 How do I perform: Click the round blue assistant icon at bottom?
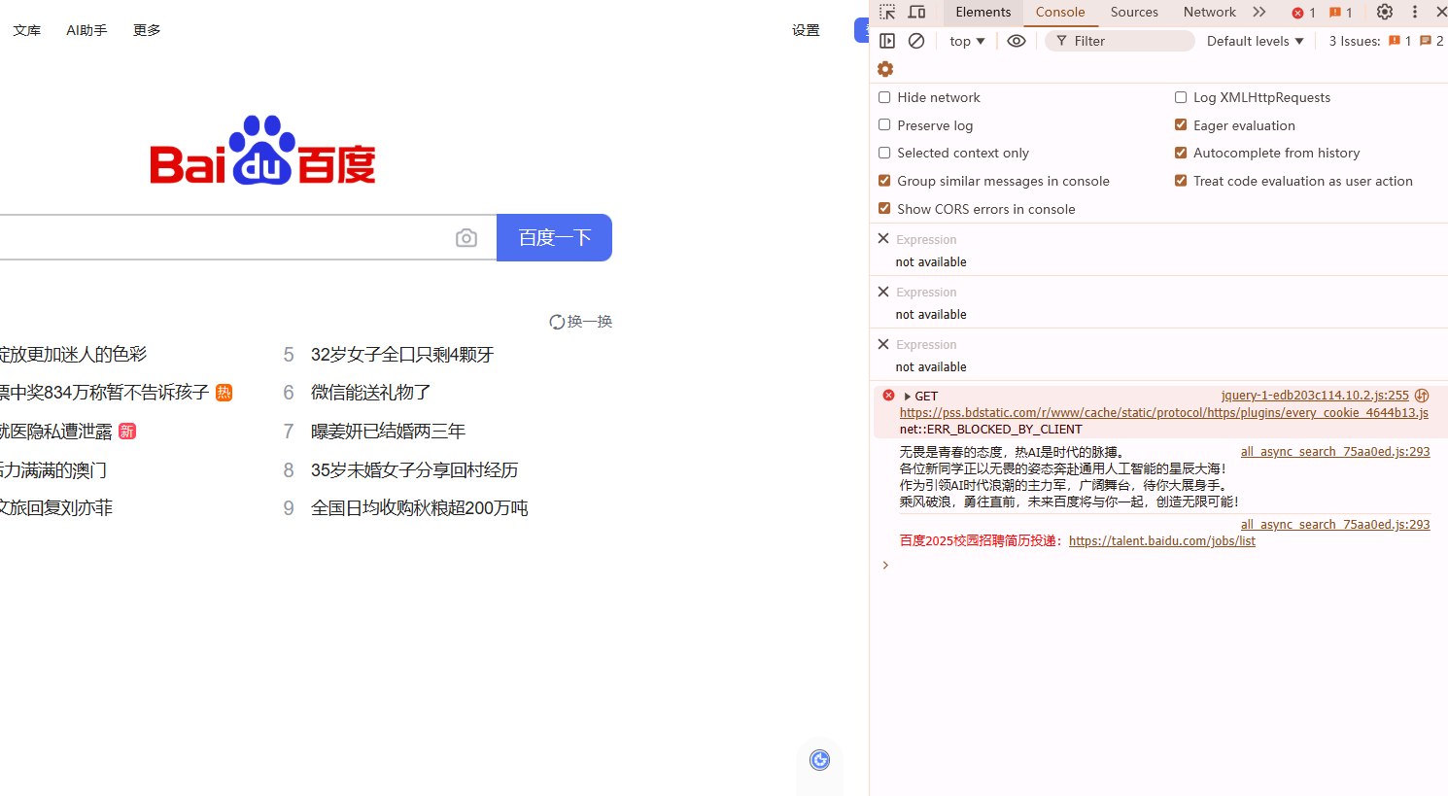pyautogui.click(x=820, y=760)
